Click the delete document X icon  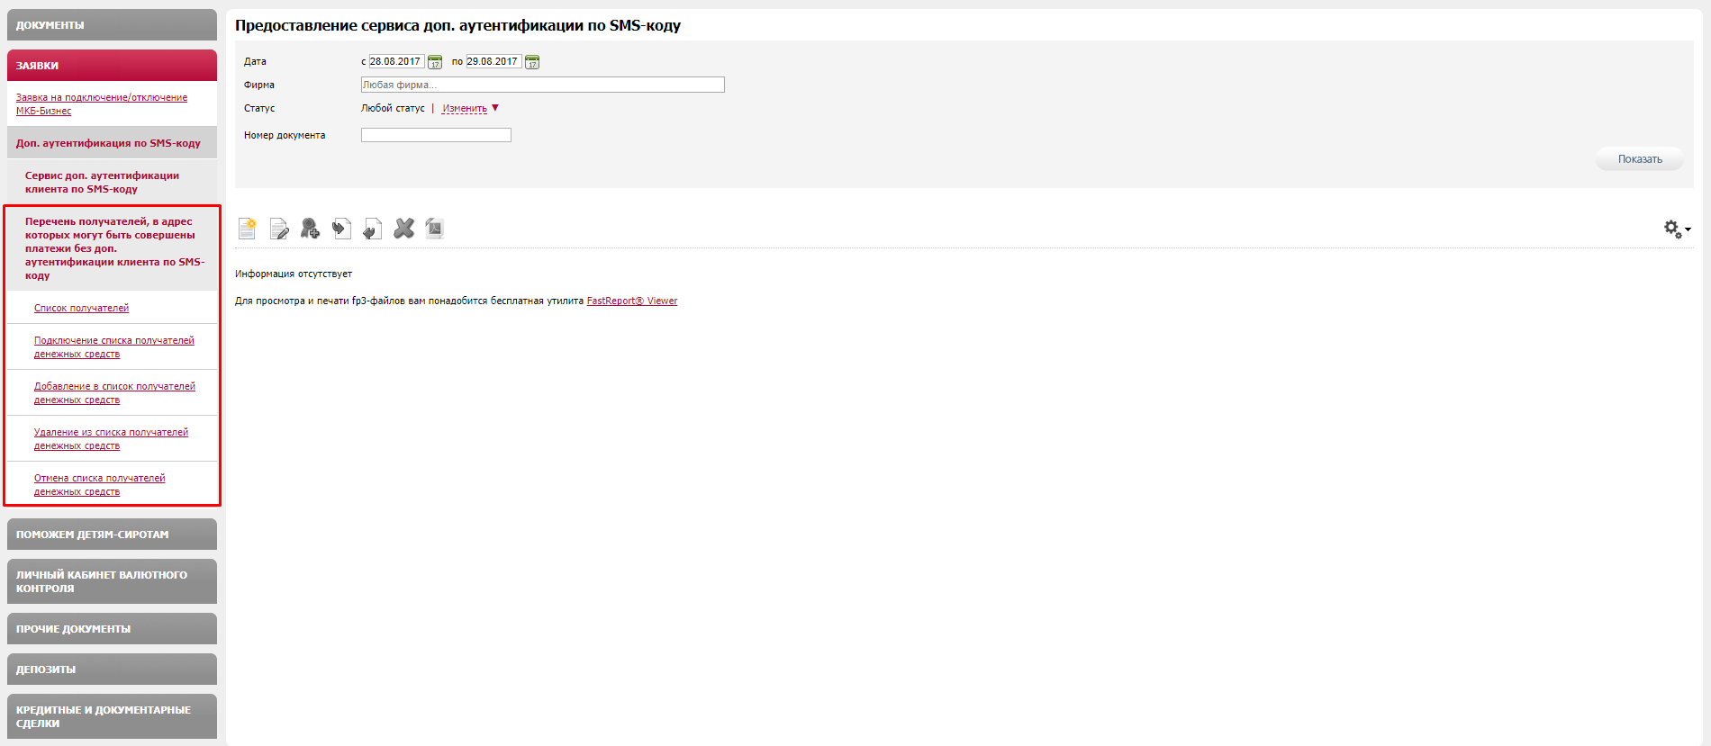point(403,229)
